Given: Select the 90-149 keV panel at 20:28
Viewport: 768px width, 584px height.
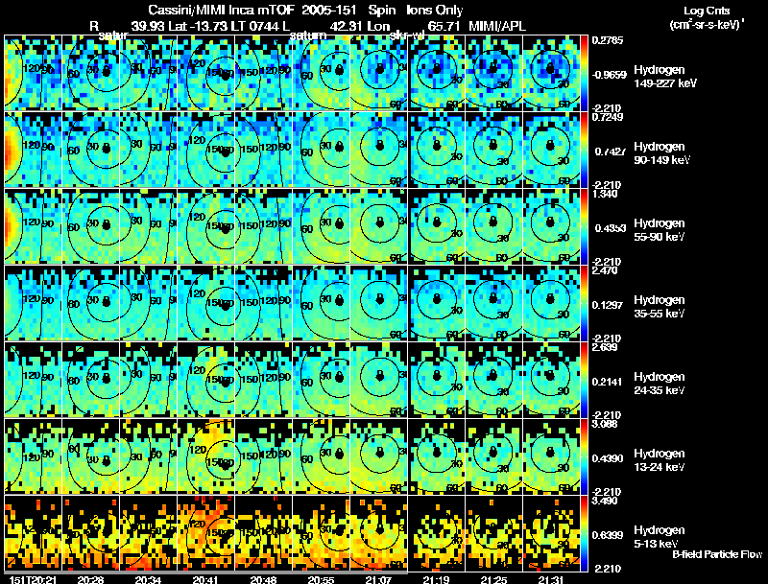Looking at the screenshot, I should (91, 150).
